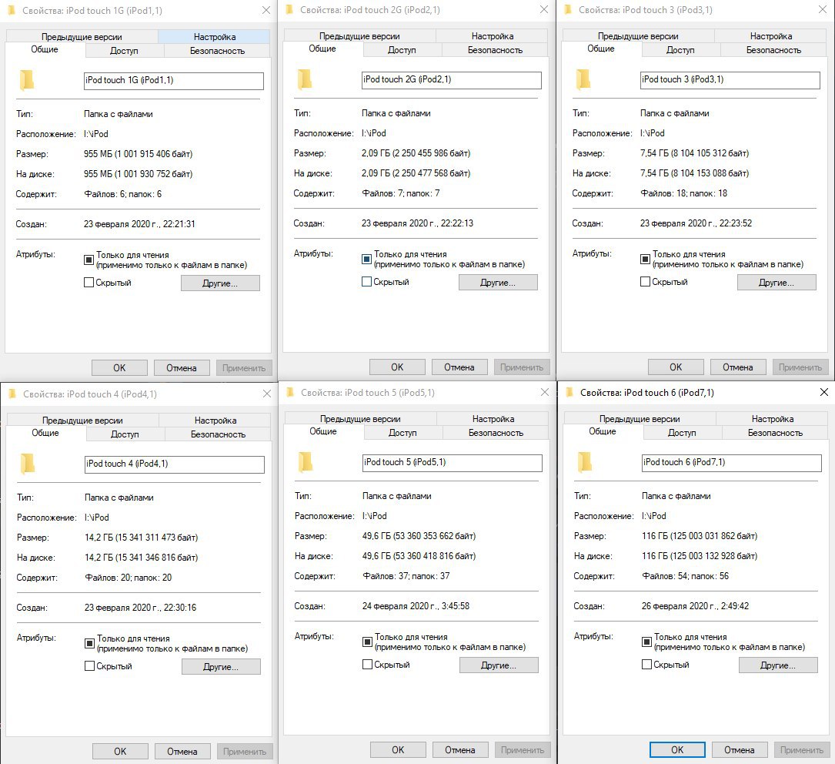Click folder icon in iPod touch 5 properties
The image size is (835, 764).
coord(305,462)
